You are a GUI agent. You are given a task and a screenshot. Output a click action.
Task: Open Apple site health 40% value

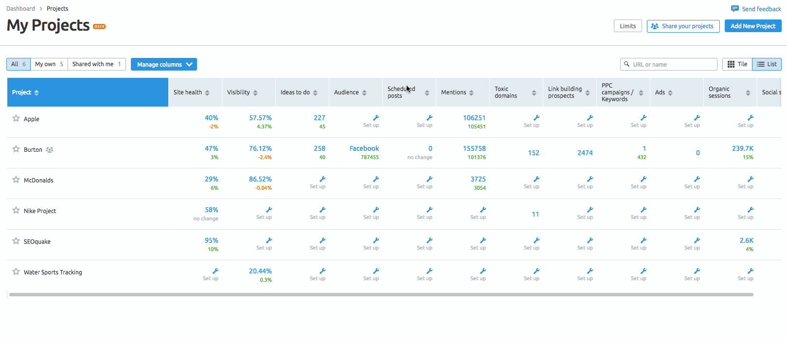212,118
